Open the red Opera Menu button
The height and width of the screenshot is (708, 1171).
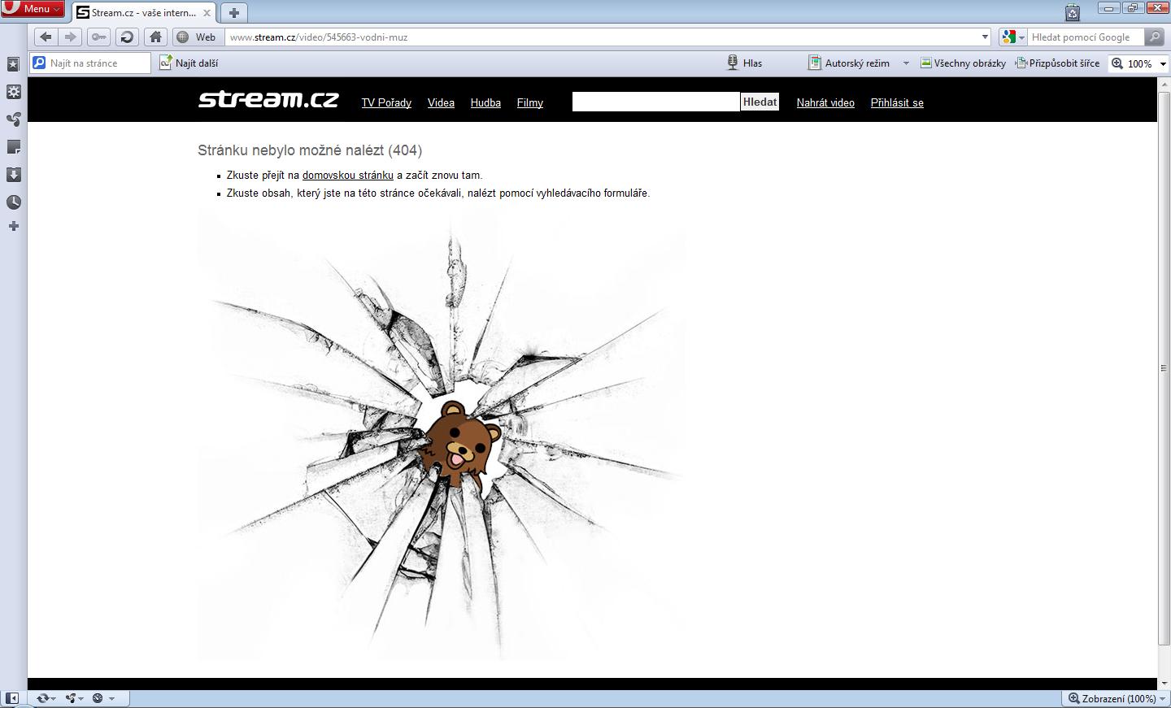tap(33, 9)
